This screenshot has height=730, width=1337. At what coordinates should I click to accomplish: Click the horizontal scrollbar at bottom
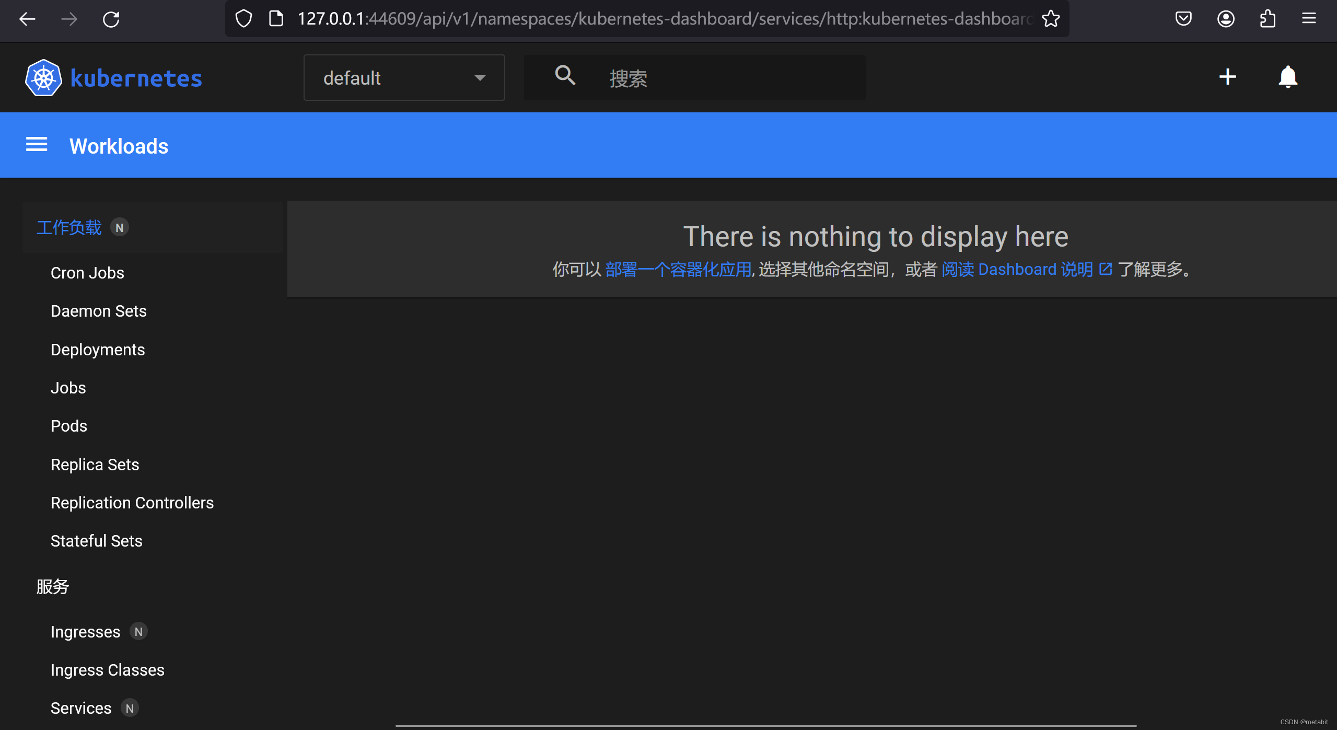click(766, 726)
